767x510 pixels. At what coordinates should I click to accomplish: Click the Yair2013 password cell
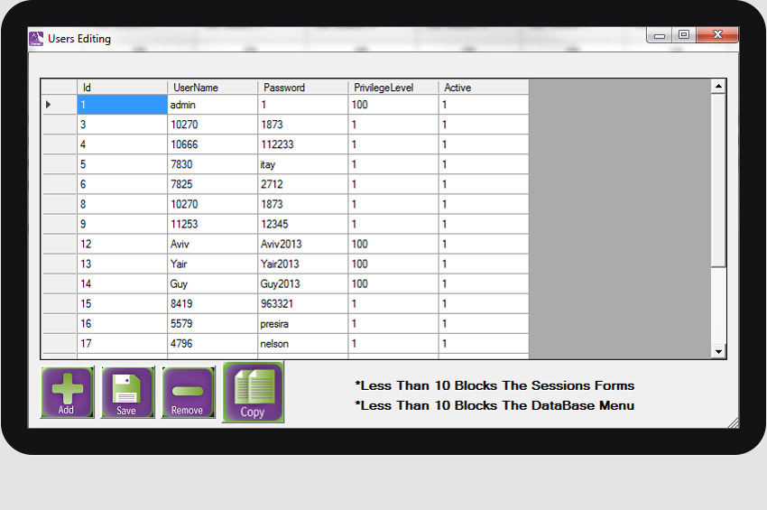point(302,264)
